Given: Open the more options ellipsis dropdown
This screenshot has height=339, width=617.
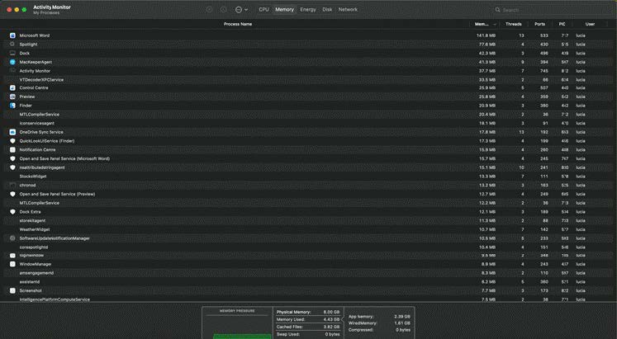Looking at the screenshot, I should coord(241,9).
